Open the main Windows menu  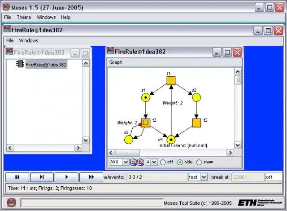(46, 17)
